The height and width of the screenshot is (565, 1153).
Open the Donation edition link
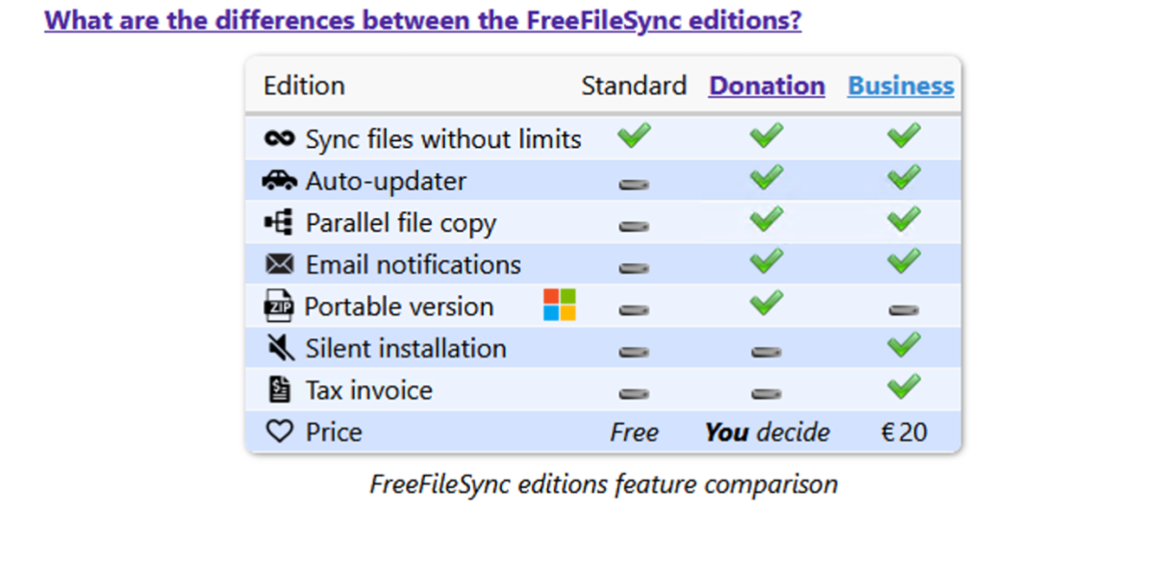coord(766,86)
